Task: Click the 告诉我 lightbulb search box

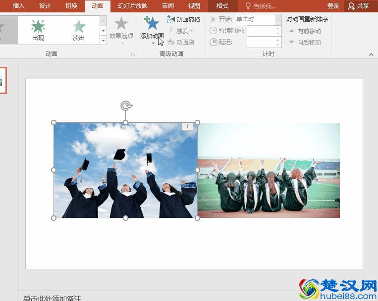Action: [261, 6]
